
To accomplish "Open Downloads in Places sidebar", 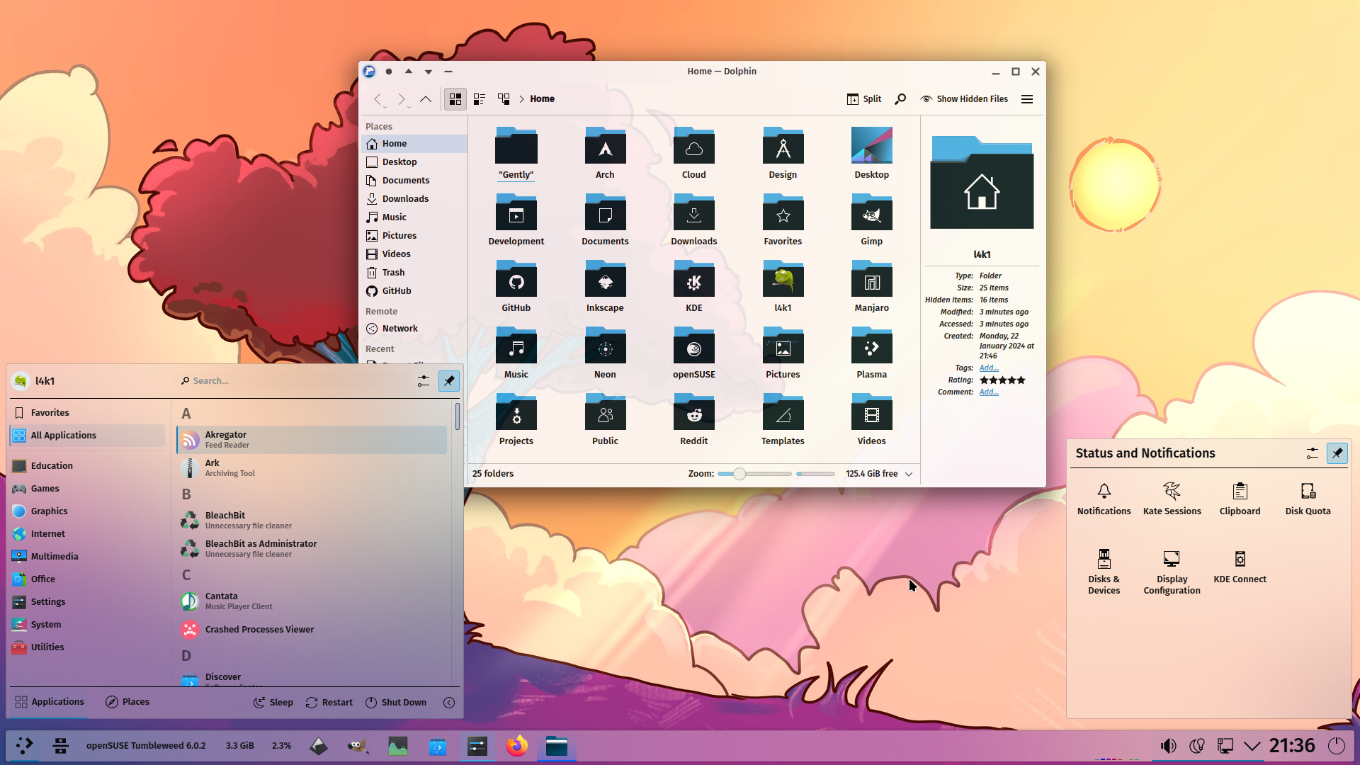I will (x=414, y=199).
